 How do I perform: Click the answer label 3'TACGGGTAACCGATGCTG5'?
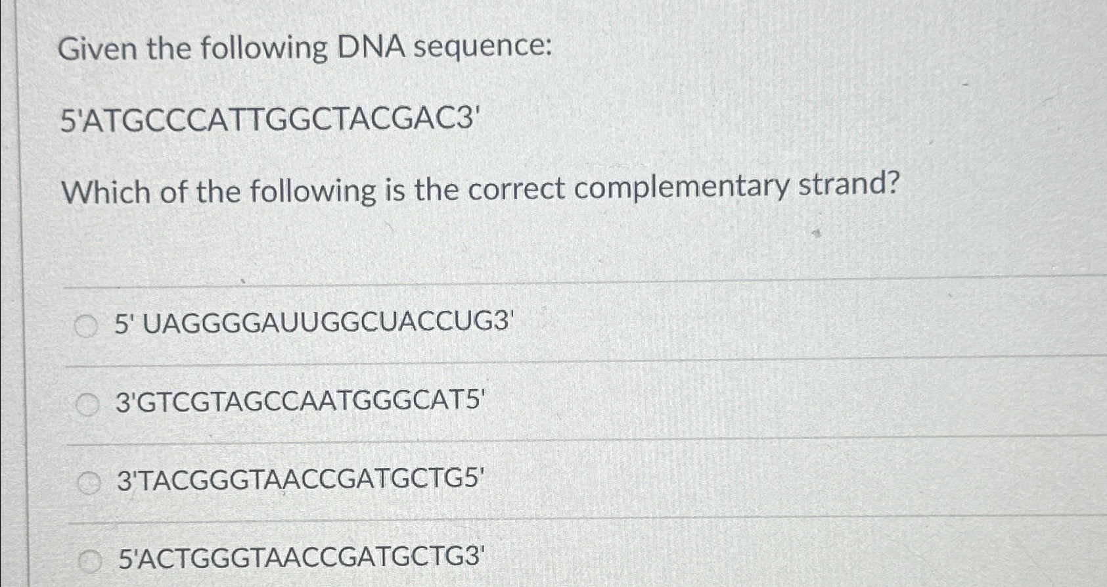tap(301, 481)
